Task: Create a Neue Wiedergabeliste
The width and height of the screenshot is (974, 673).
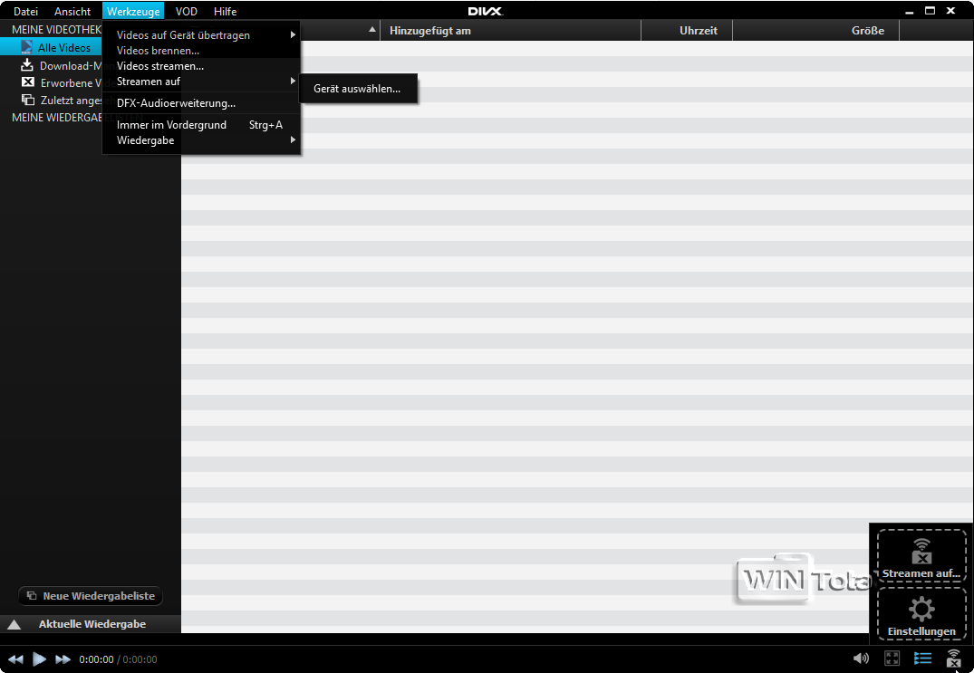Action: pyautogui.click(x=90, y=595)
